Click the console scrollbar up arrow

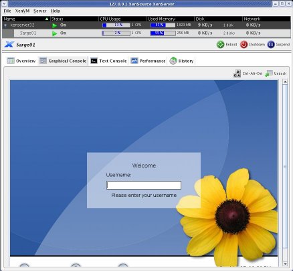285,82
